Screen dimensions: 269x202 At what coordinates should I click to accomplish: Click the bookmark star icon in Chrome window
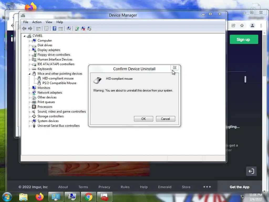click(x=242, y=26)
